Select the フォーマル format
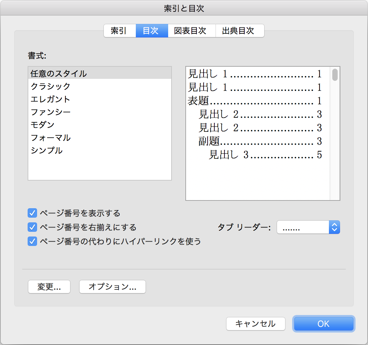 51,137
